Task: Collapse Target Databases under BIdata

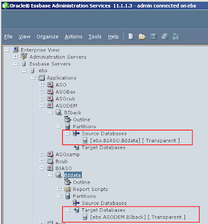Action: tap(68, 210)
